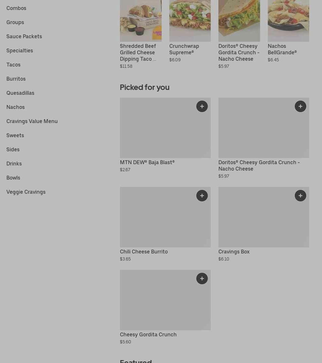Add Cheesy Gordita Crunch with plus icon

point(202,279)
